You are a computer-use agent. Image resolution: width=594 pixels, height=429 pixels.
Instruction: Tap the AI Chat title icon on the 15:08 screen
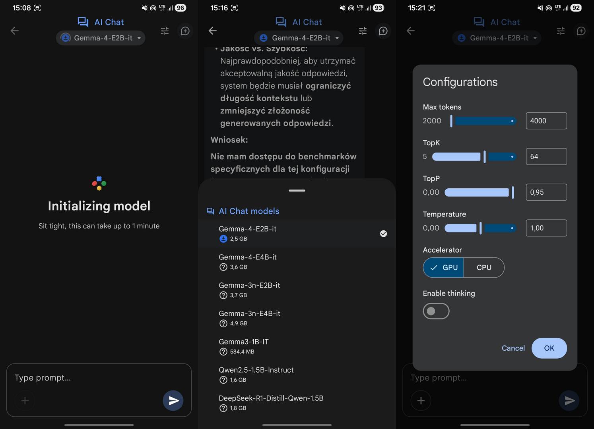[x=83, y=22]
